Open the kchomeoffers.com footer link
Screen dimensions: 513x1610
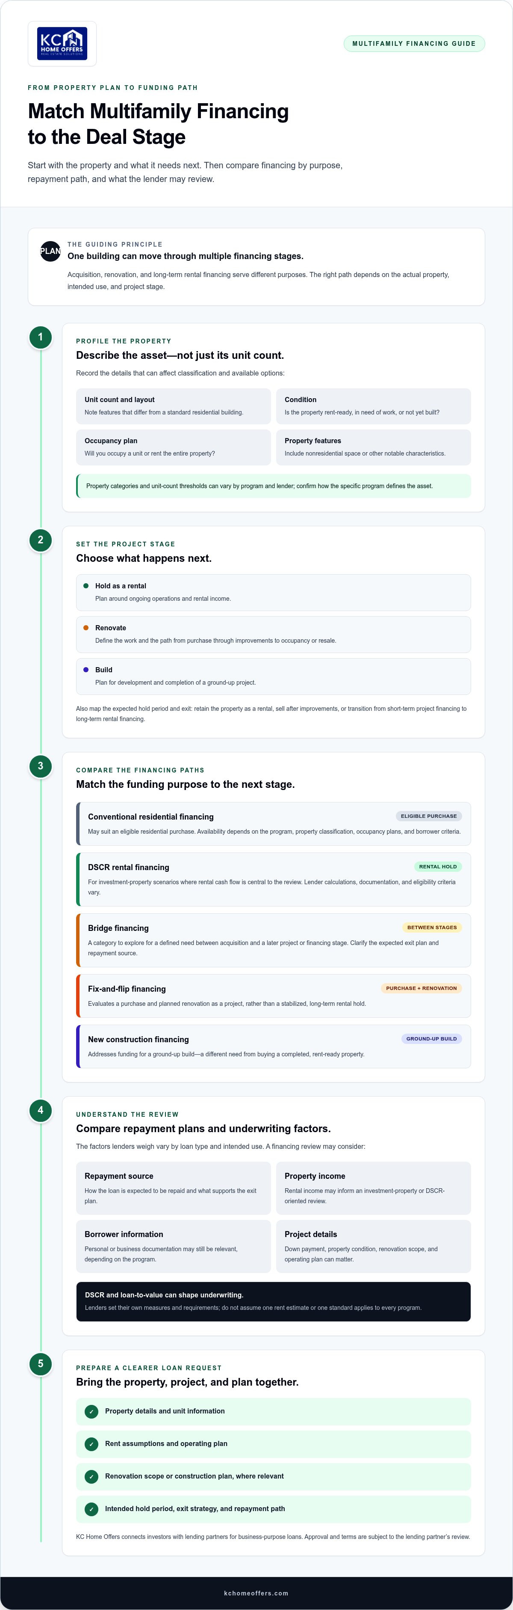pos(256,1593)
